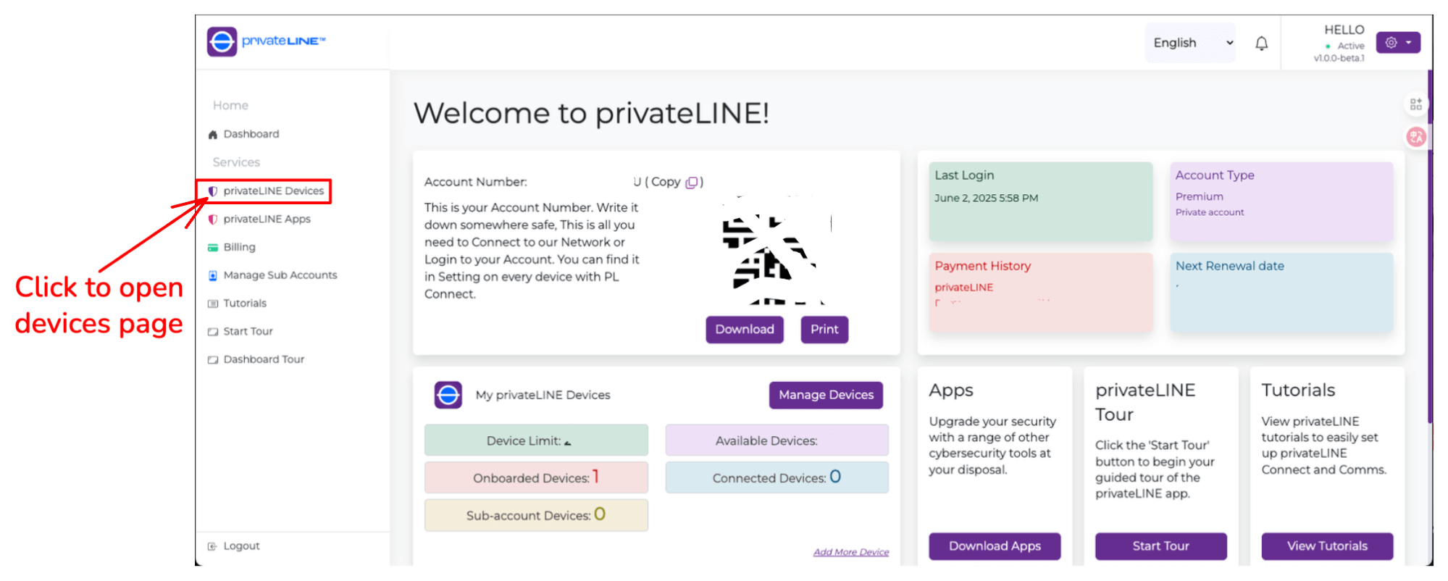Click the page vertical scrollbar
The width and height of the screenshot is (1448, 581).
tap(1430, 246)
